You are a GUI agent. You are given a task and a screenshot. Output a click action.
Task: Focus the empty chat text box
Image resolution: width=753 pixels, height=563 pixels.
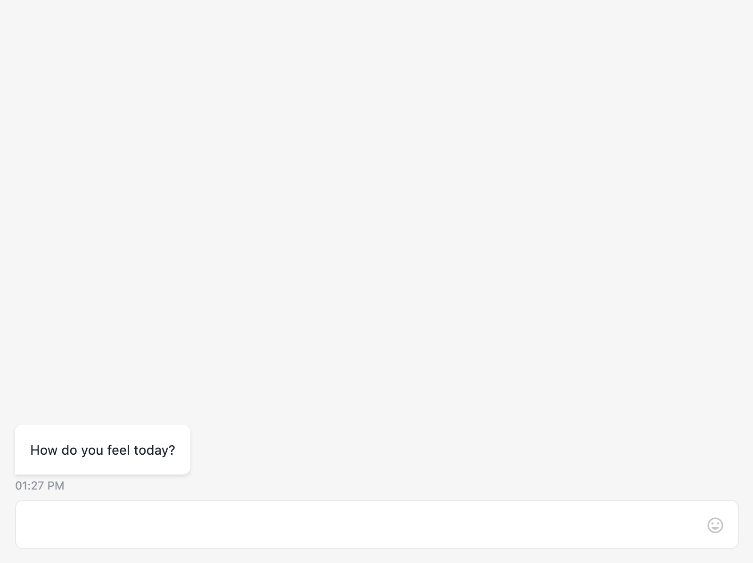click(358, 524)
